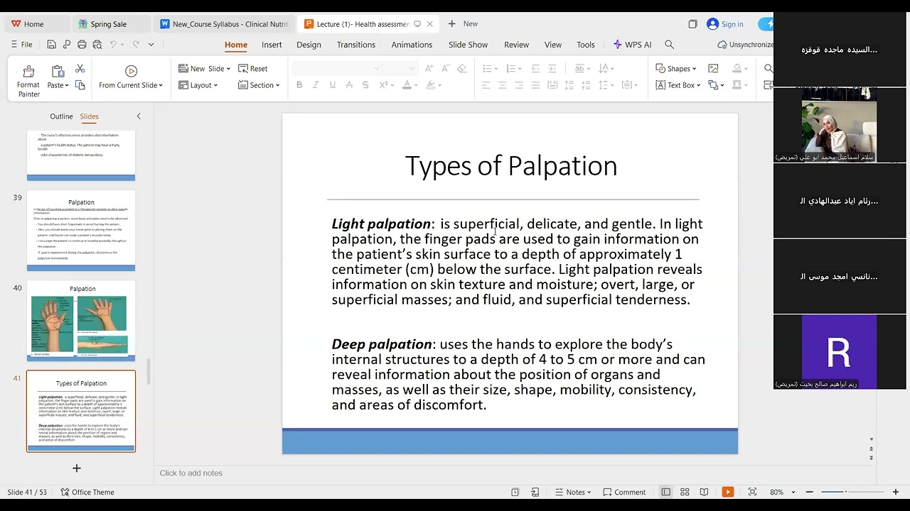This screenshot has width=910, height=511.
Task: Switch to the Review ribbon tab
Action: pyautogui.click(x=516, y=44)
